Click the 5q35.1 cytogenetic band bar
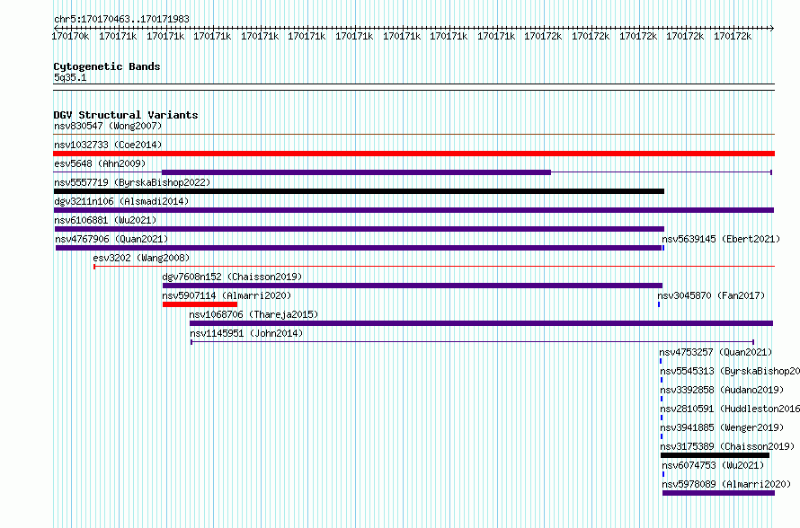800x528 pixels. 413,87
